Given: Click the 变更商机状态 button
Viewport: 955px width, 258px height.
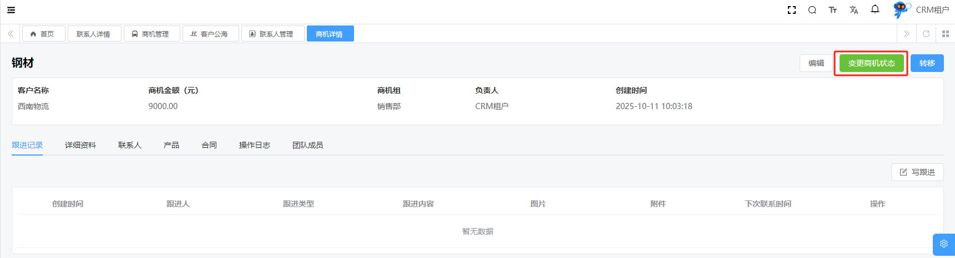Looking at the screenshot, I should pos(871,63).
